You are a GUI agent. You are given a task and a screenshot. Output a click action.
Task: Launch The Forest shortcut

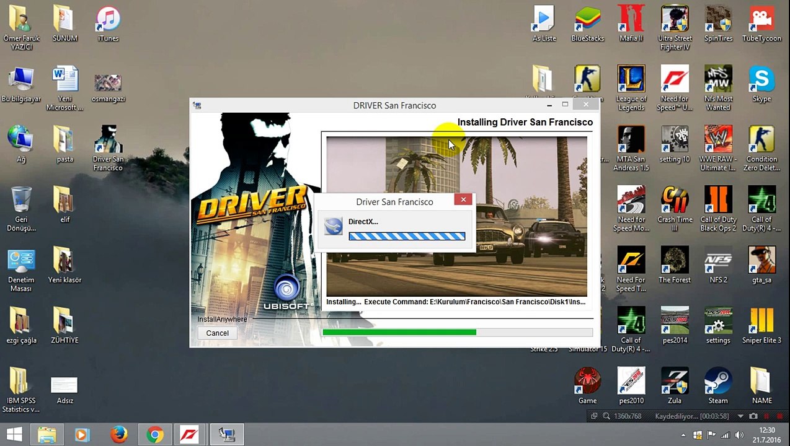pyautogui.click(x=675, y=265)
